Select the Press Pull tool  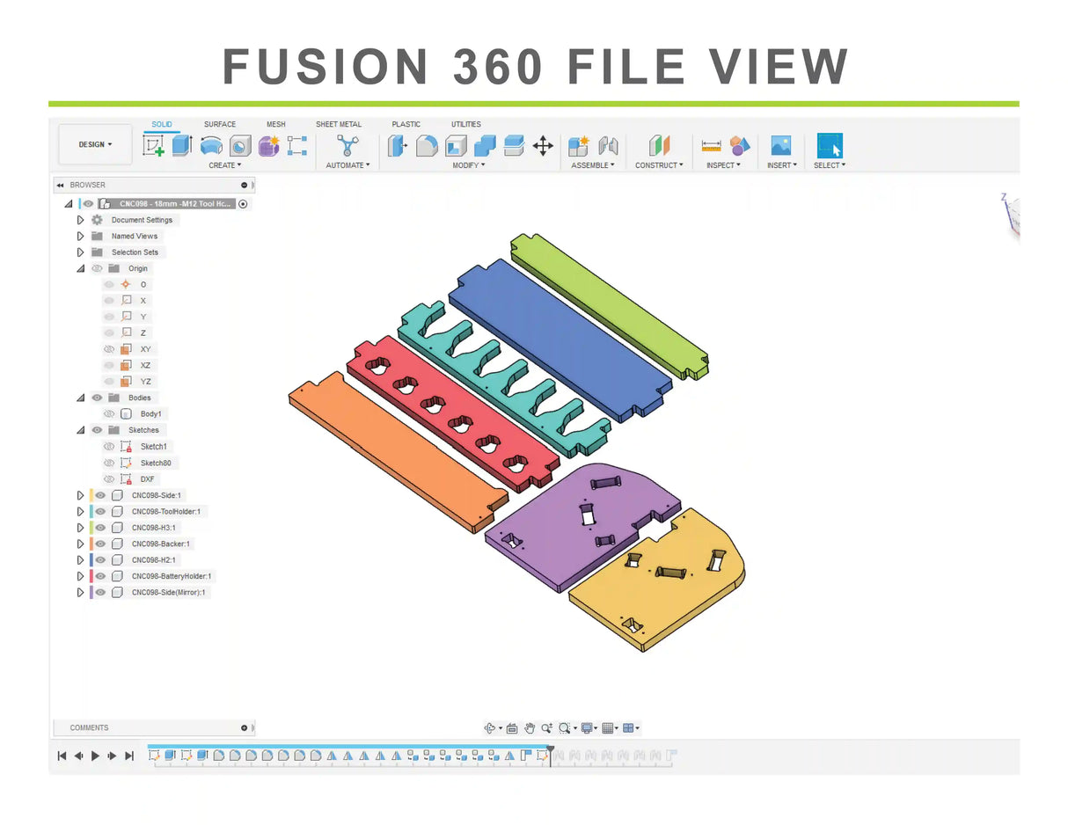[x=399, y=146]
